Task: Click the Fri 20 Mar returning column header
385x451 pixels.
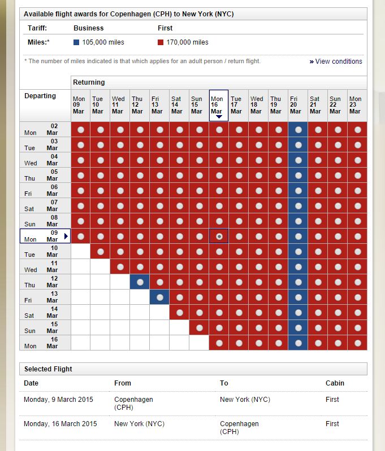Action: click(x=298, y=105)
